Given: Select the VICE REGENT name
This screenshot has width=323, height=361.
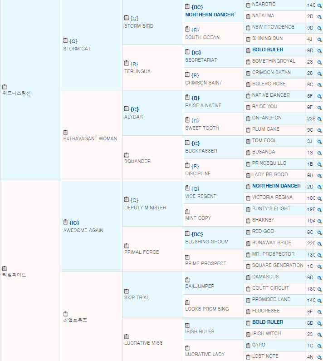Looking at the screenshot, I should pos(201,196).
